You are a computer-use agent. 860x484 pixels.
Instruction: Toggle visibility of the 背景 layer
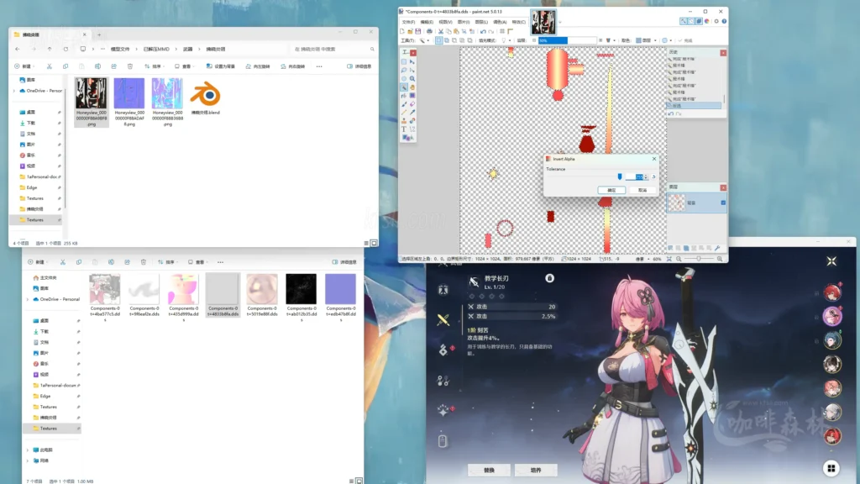(x=723, y=203)
